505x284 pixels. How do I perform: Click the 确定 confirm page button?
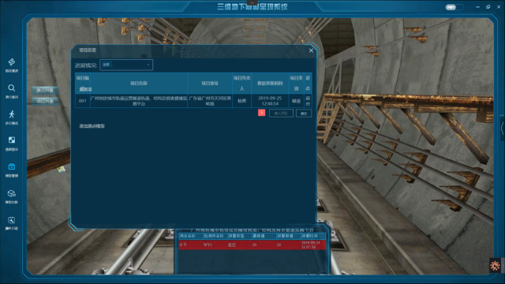tap(304, 114)
